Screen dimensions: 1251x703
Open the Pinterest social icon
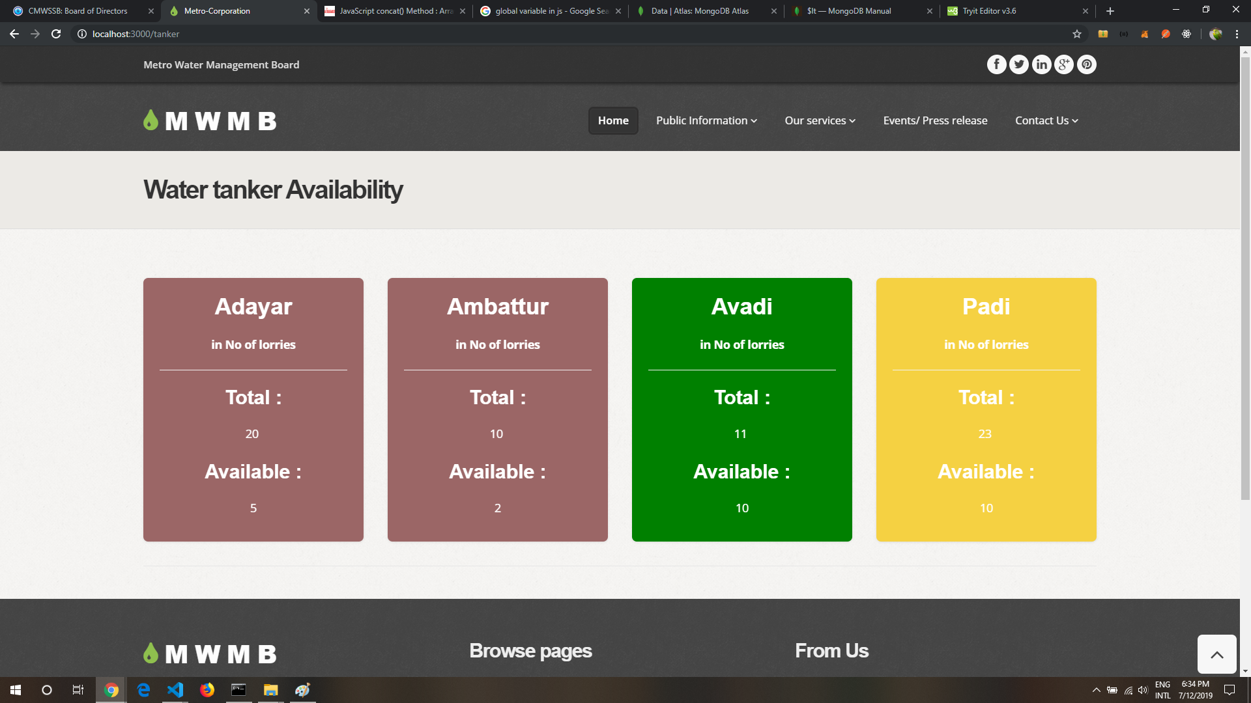tap(1087, 64)
